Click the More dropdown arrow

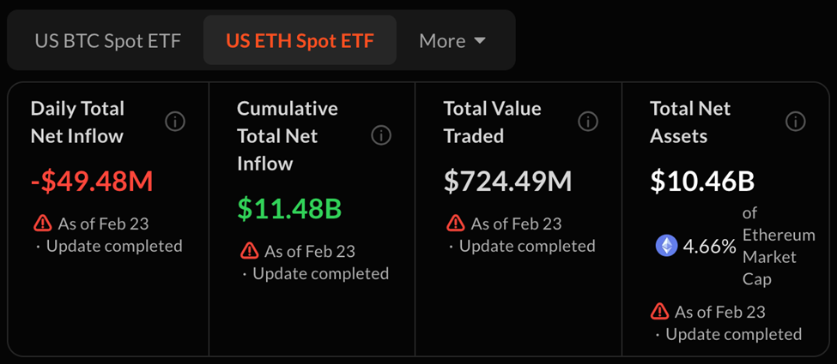(480, 41)
